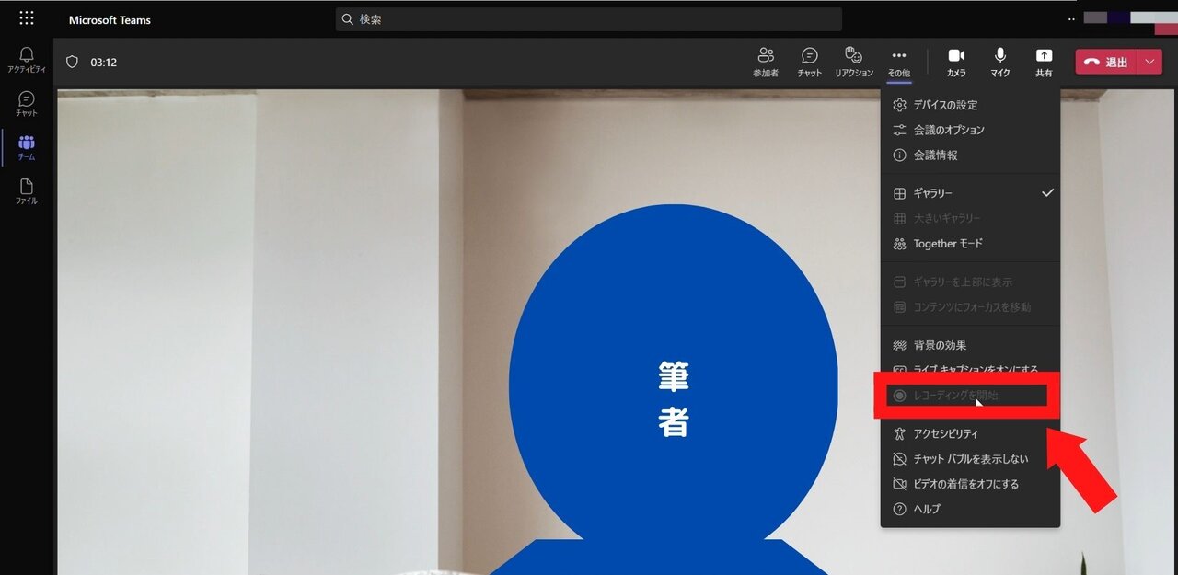Open share content (共有) button
Screen dimensions: 1178x575
tap(1044, 63)
